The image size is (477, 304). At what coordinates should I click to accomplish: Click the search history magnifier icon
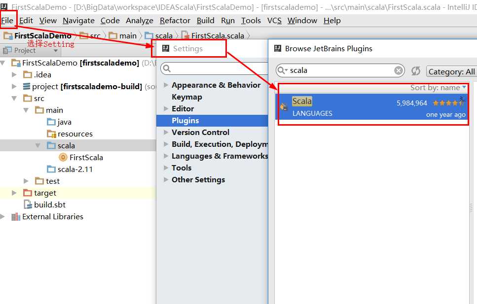point(282,70)
